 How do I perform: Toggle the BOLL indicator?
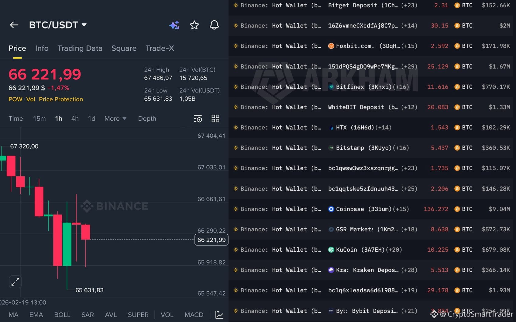click(x=62, y=315)
